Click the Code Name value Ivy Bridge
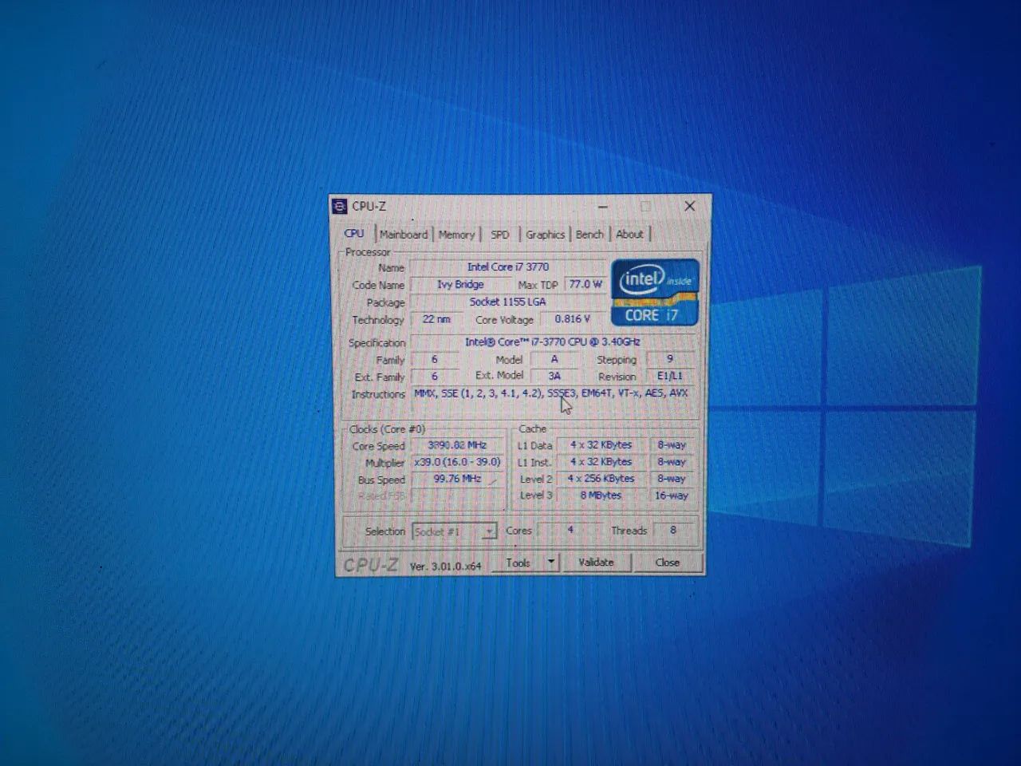Viewport: 1021px width, 766px height. click(x=460, y=285)
